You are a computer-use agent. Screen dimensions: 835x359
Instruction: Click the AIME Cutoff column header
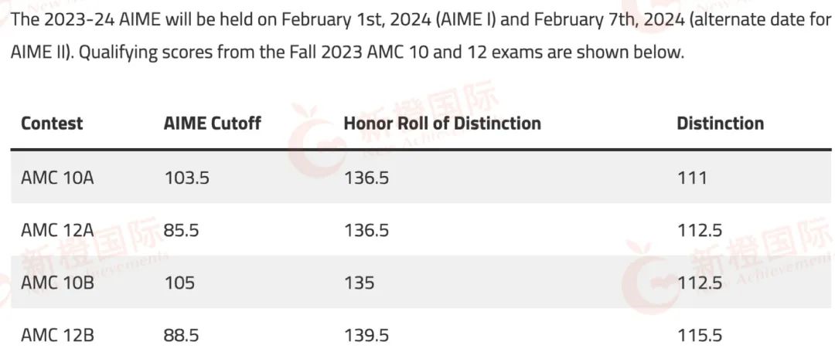point(212,124)
